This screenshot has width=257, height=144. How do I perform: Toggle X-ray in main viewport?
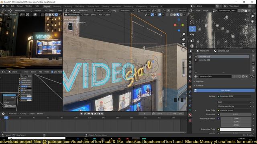167,15
